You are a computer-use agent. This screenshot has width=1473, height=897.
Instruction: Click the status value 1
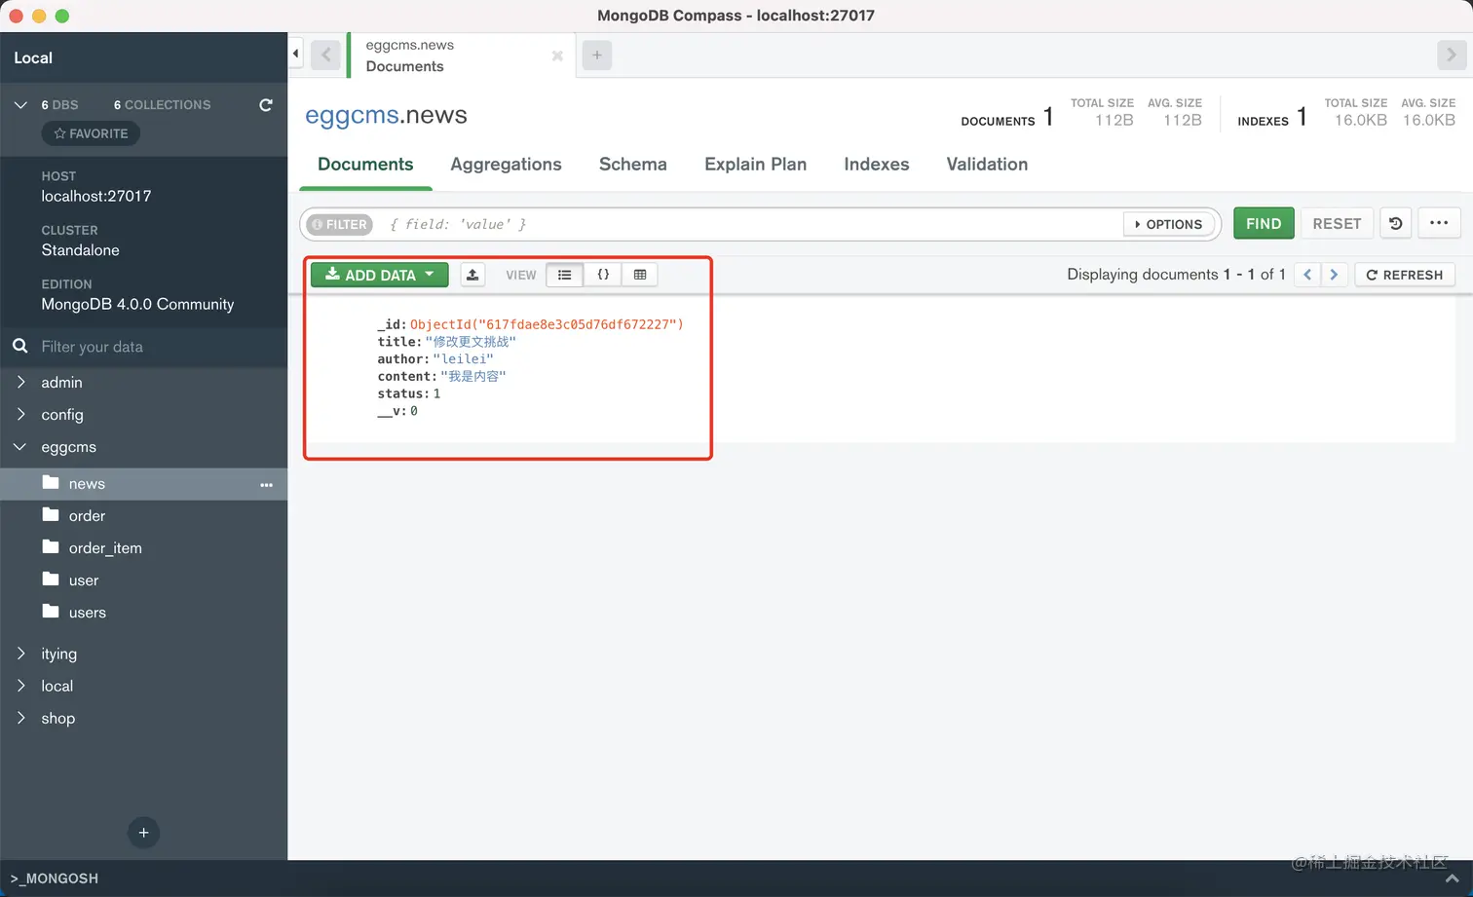pyautogui.click(x=437, y=394)
